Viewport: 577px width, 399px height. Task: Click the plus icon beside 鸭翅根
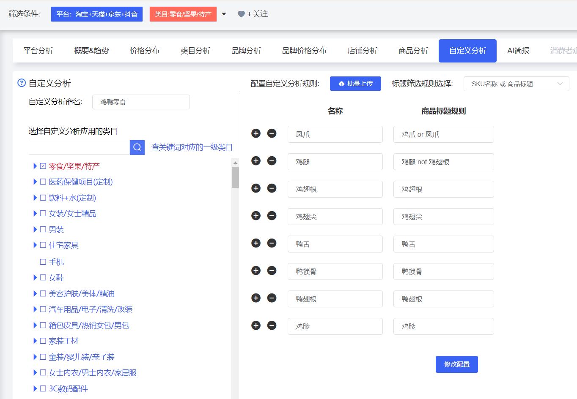(x=256, y=298)
